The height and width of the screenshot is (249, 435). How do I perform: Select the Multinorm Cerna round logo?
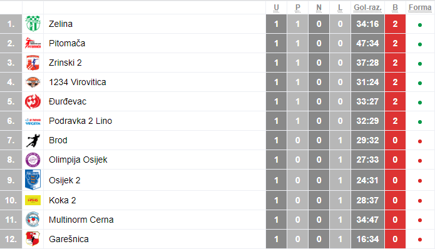pyautogui.click(x=33, y=220)
